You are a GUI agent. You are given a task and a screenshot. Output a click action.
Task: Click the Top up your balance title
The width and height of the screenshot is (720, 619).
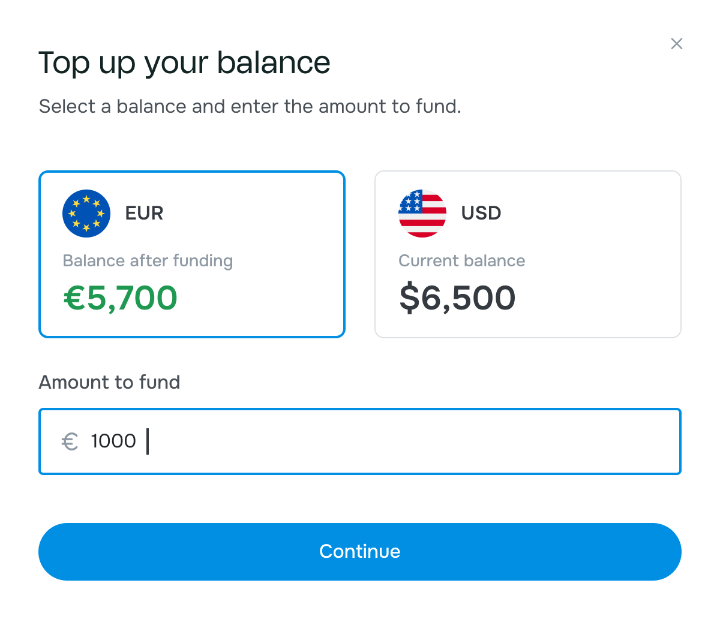pyautogui.click(x=184, y=62)
